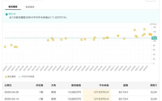Click the (万円/㎡) axis unit label
The height and width of the screenshot is (101, 162).
click(153, 24)
